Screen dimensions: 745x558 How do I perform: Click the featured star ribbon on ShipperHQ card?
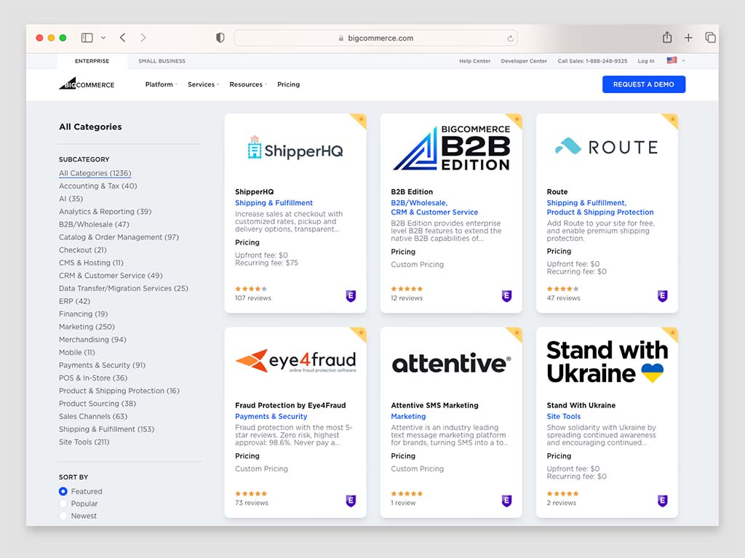[360, 119]
